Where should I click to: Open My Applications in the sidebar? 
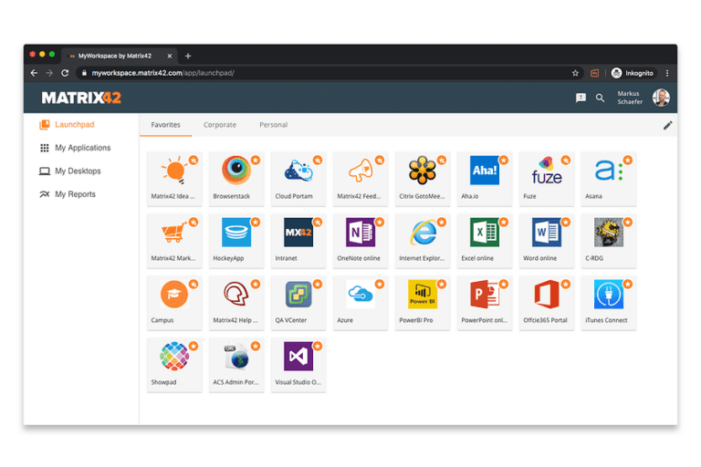[x=75, y=148]
